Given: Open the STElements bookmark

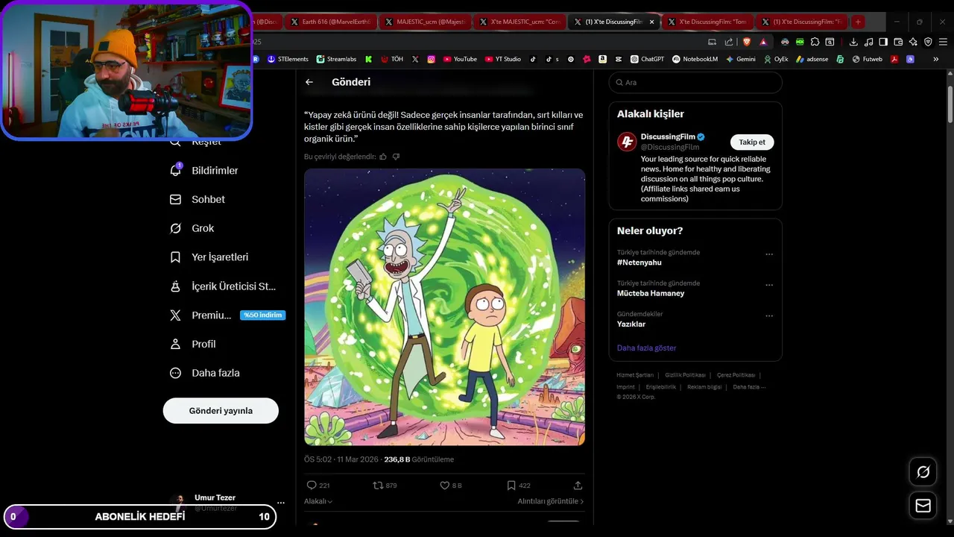Looking at the screenshot, I should (x=288, y=59).
